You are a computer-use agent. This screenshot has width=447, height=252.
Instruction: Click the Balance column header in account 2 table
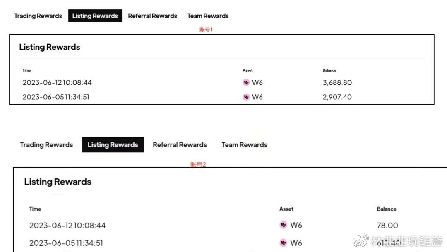coord(387,209)
